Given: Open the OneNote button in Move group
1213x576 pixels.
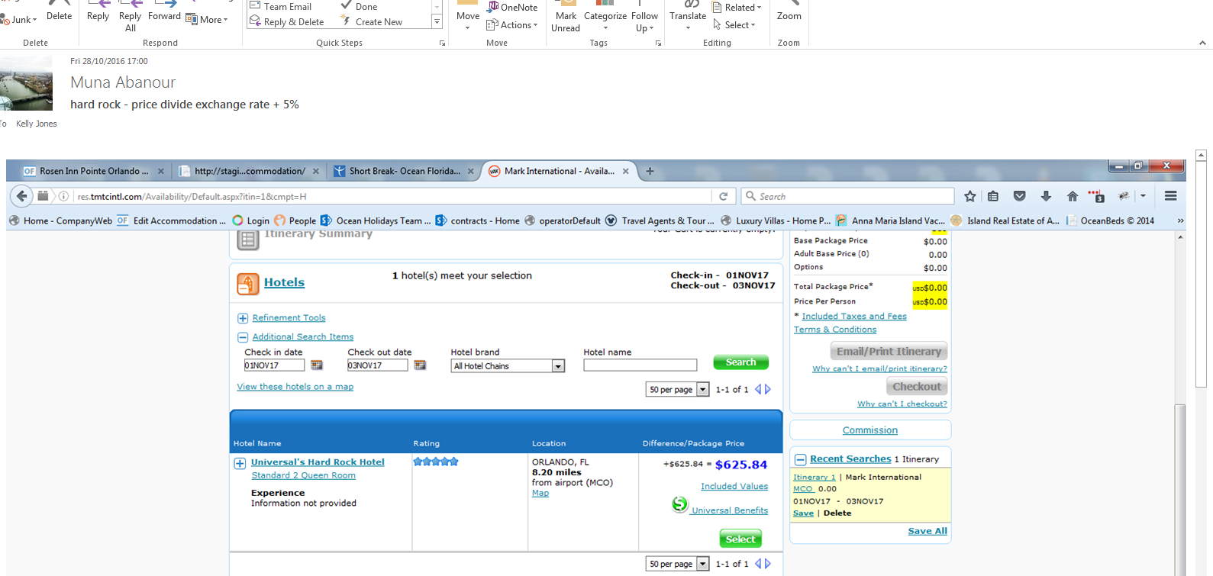Looking at the screenshot, I should click(512, 7).
